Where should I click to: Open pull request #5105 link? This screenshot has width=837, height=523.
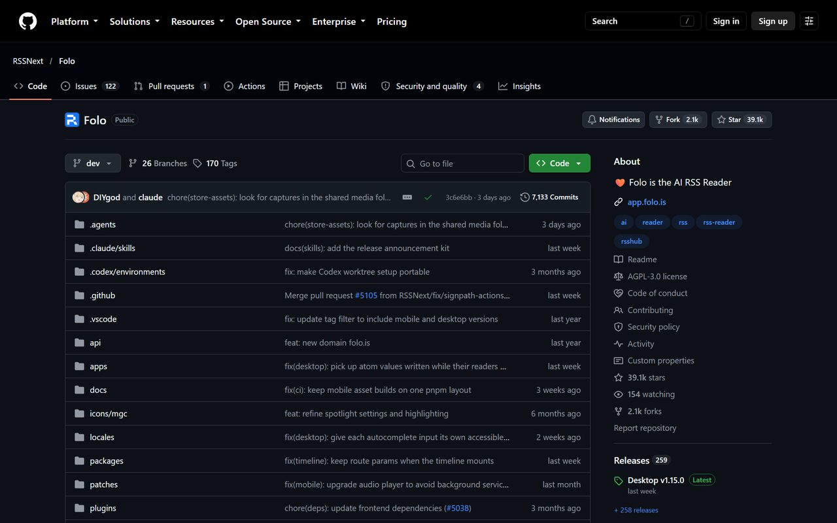click(x=366, y=295)
